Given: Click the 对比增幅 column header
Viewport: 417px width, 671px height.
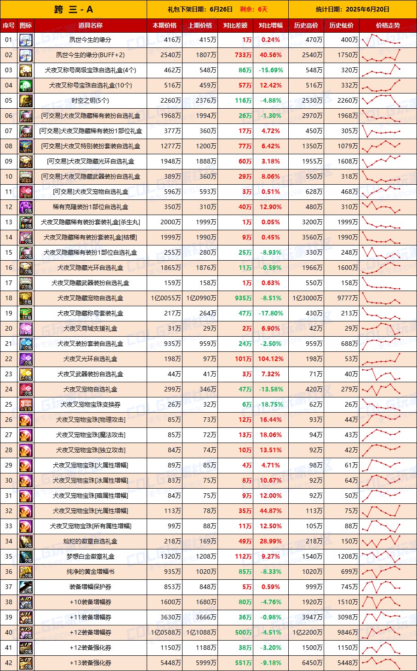Looking at the screenshot, I should click(271, 25).
